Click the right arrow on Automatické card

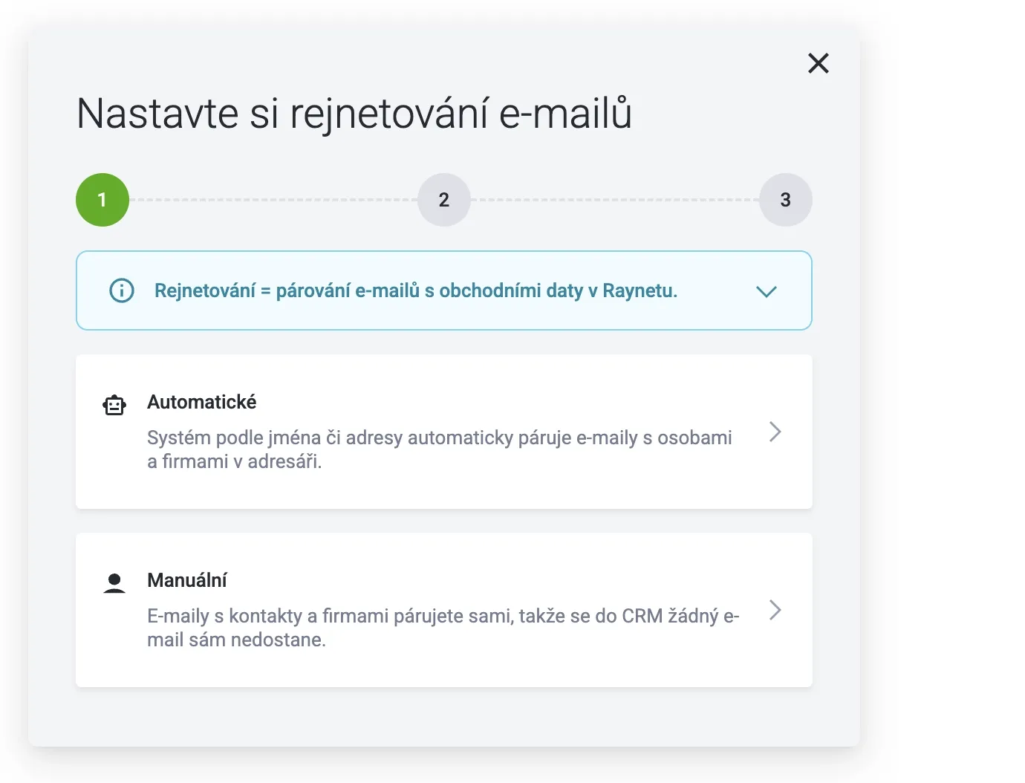(x=775, y=432)
